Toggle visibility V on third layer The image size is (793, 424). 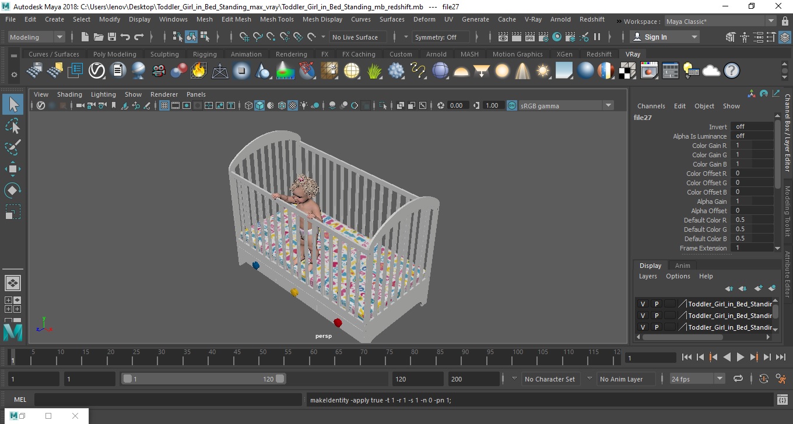point(643,327)
